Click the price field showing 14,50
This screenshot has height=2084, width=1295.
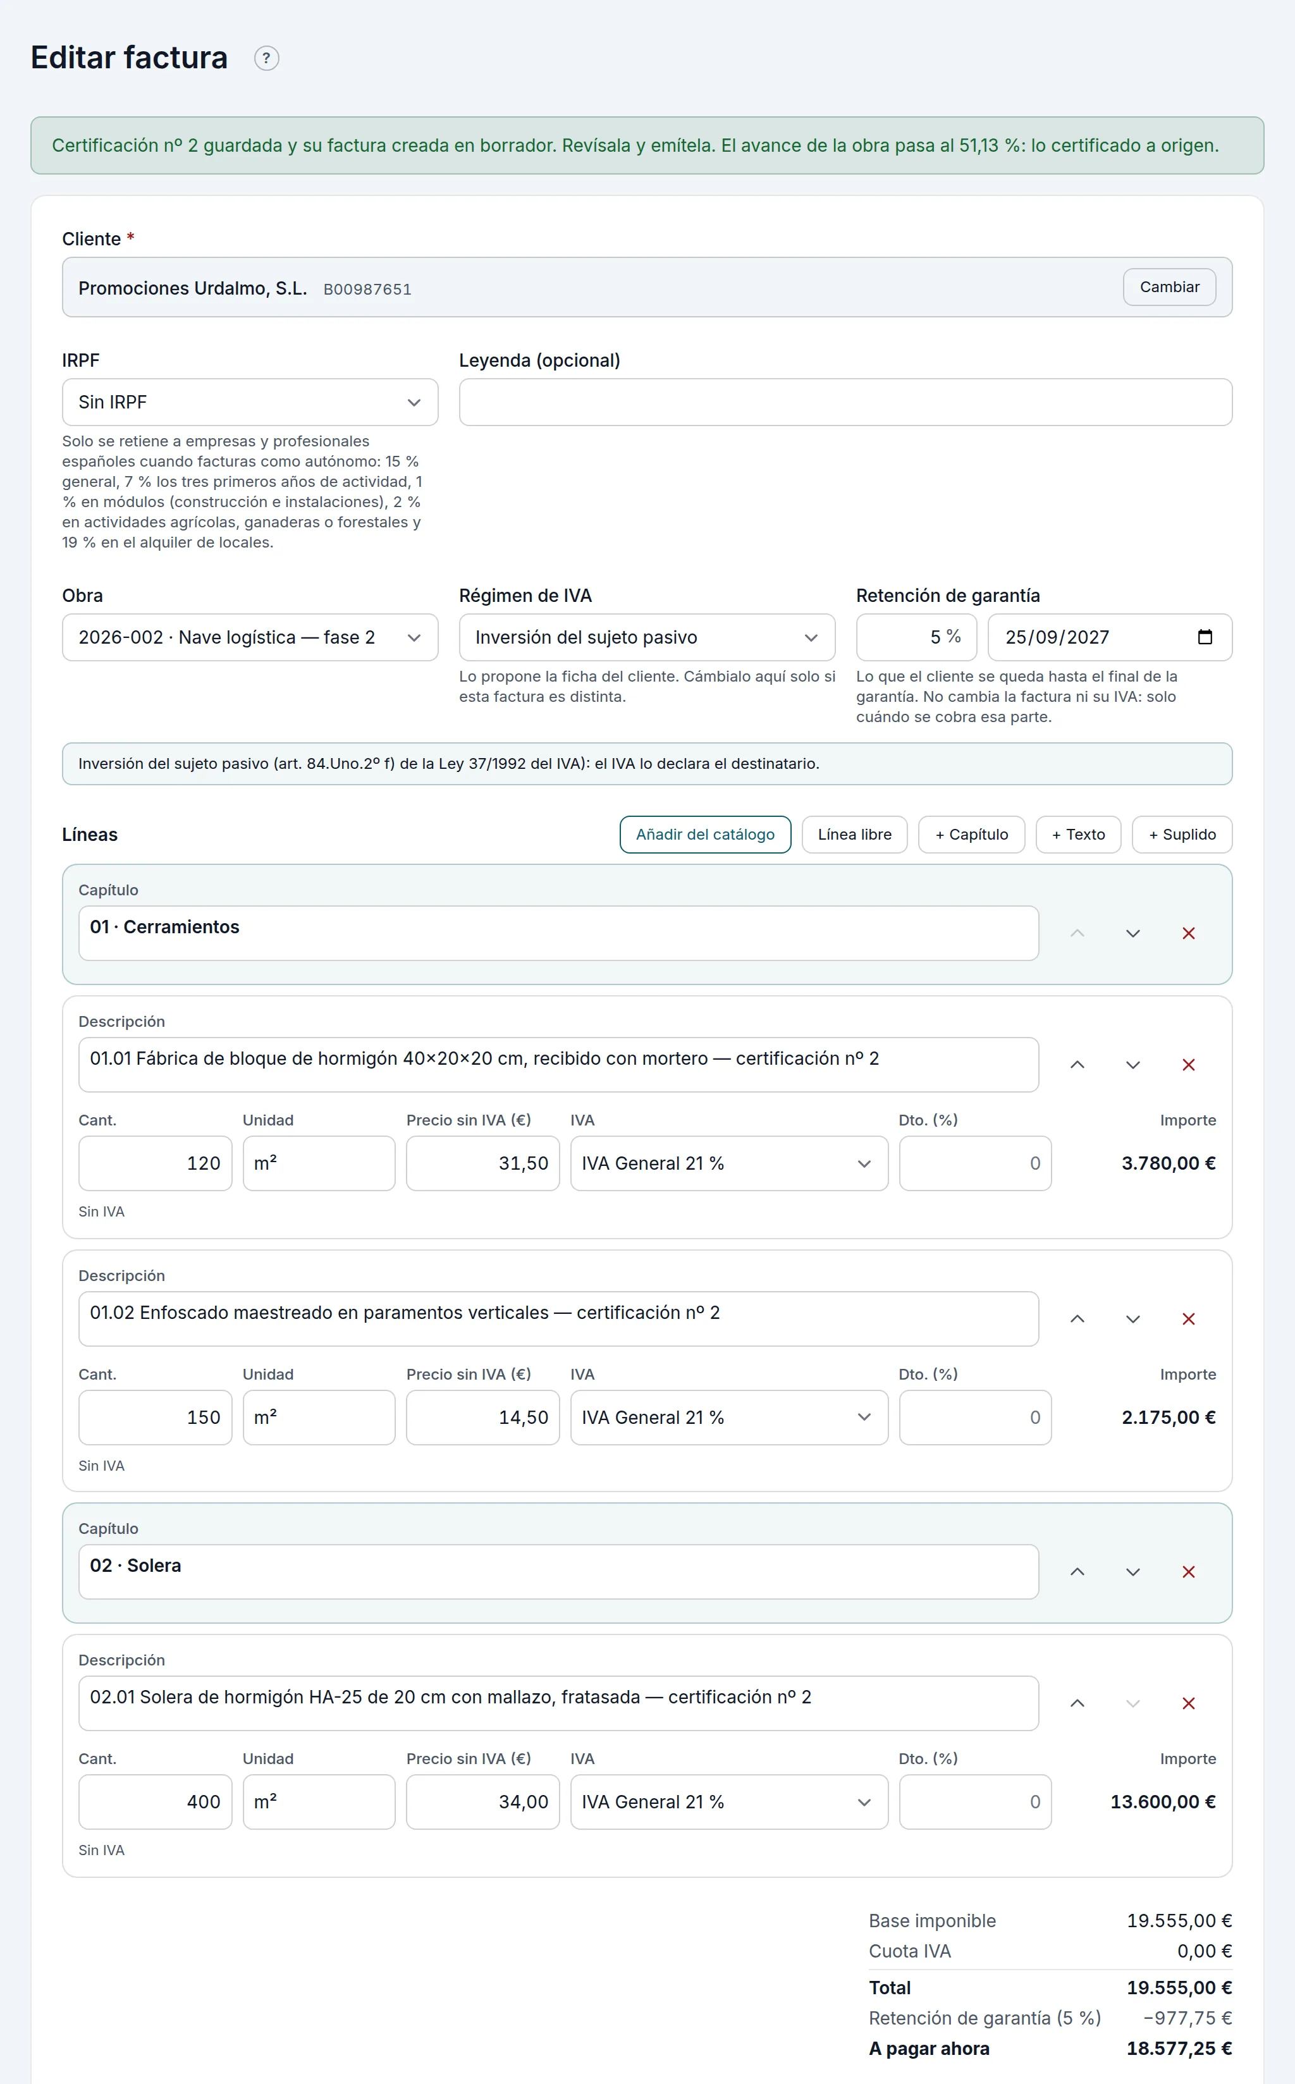click(x=483, y=1418)
